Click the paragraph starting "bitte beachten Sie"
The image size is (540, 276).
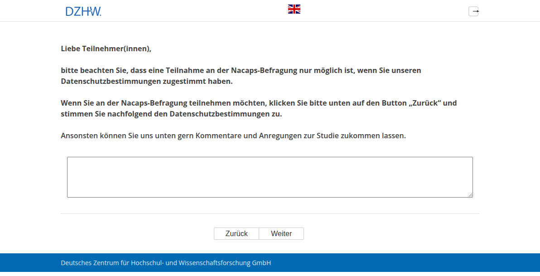pos(241,76)
